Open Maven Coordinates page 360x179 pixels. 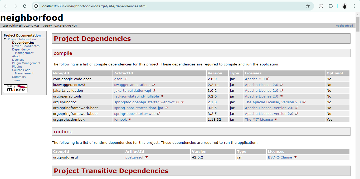(x=26, y=46)
